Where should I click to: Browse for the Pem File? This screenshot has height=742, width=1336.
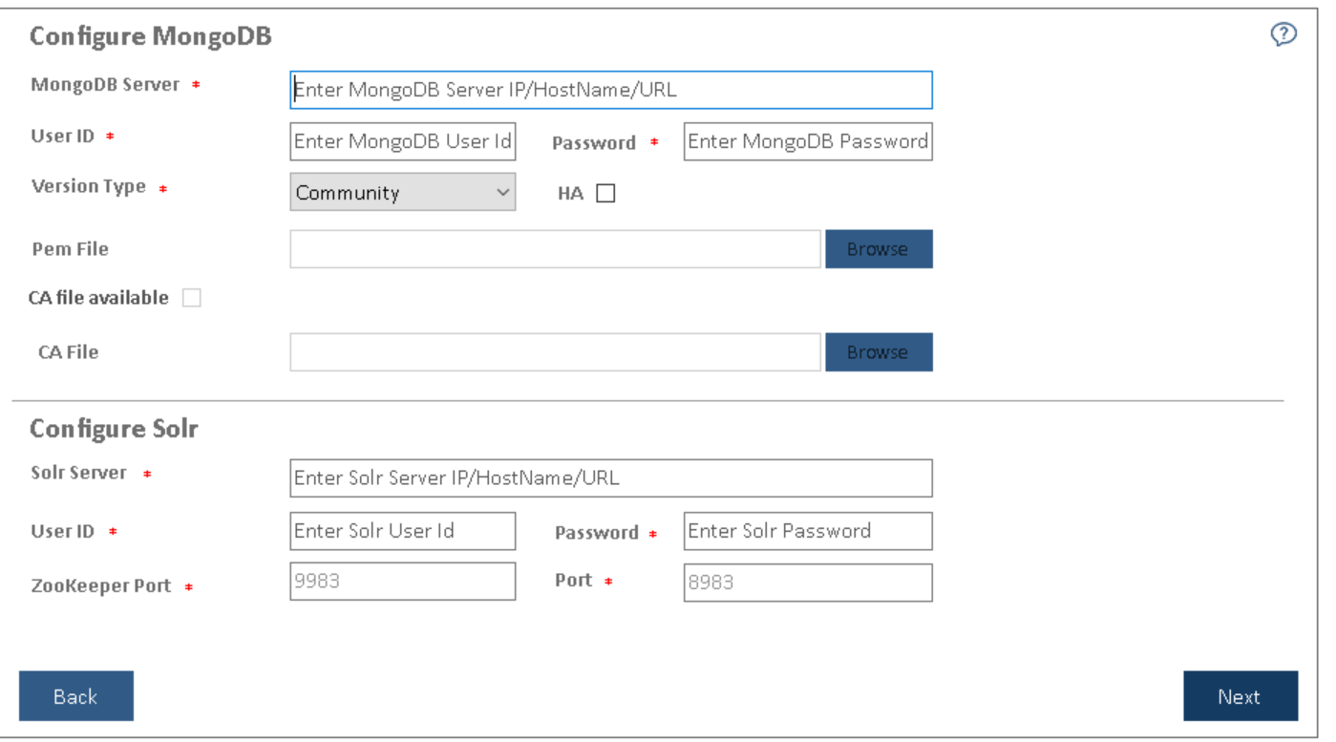(x=878, y=248)
